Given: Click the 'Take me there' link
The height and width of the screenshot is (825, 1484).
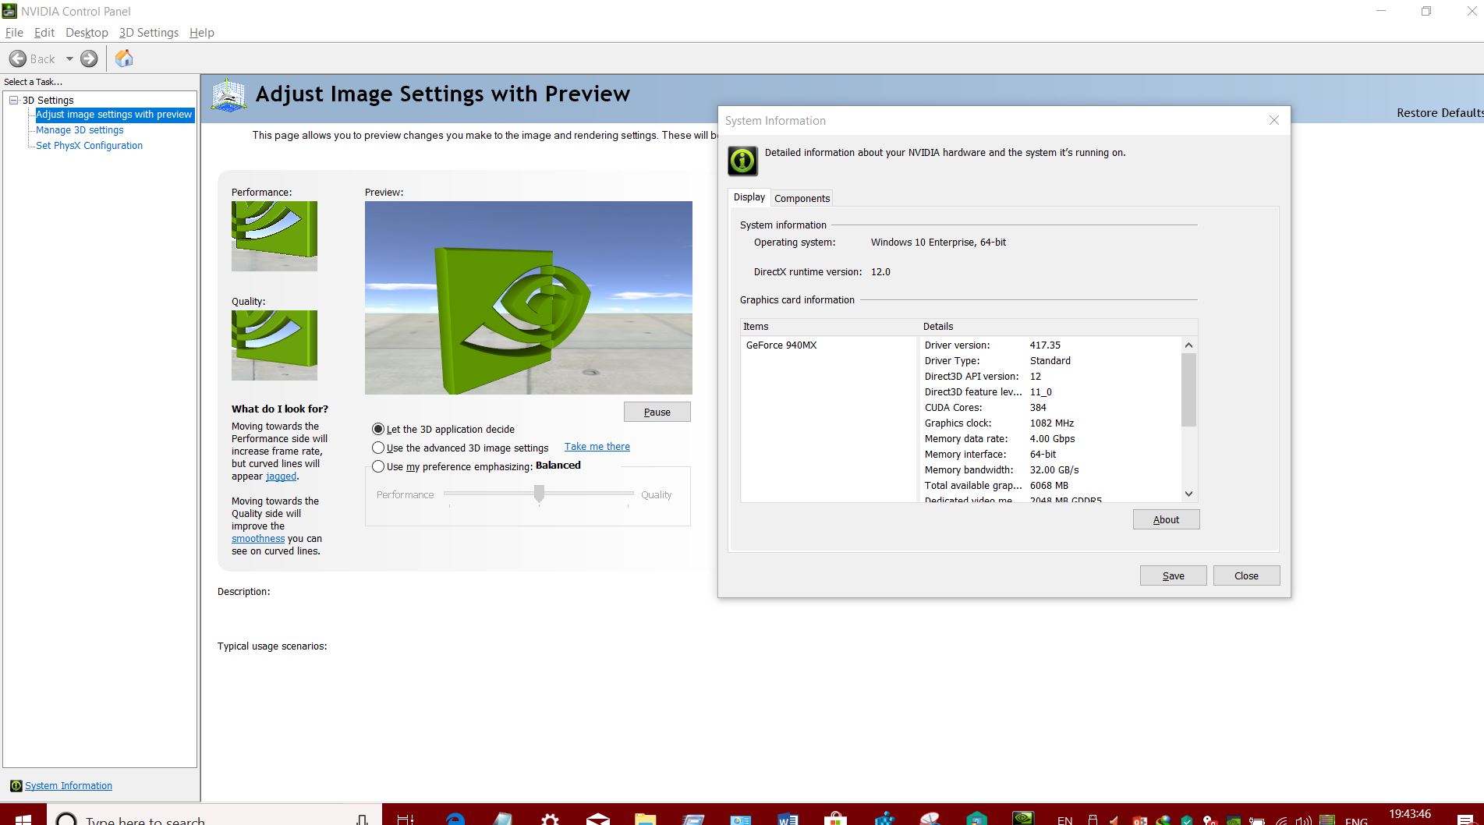Looking at the screenshot, I should point(597,447).
